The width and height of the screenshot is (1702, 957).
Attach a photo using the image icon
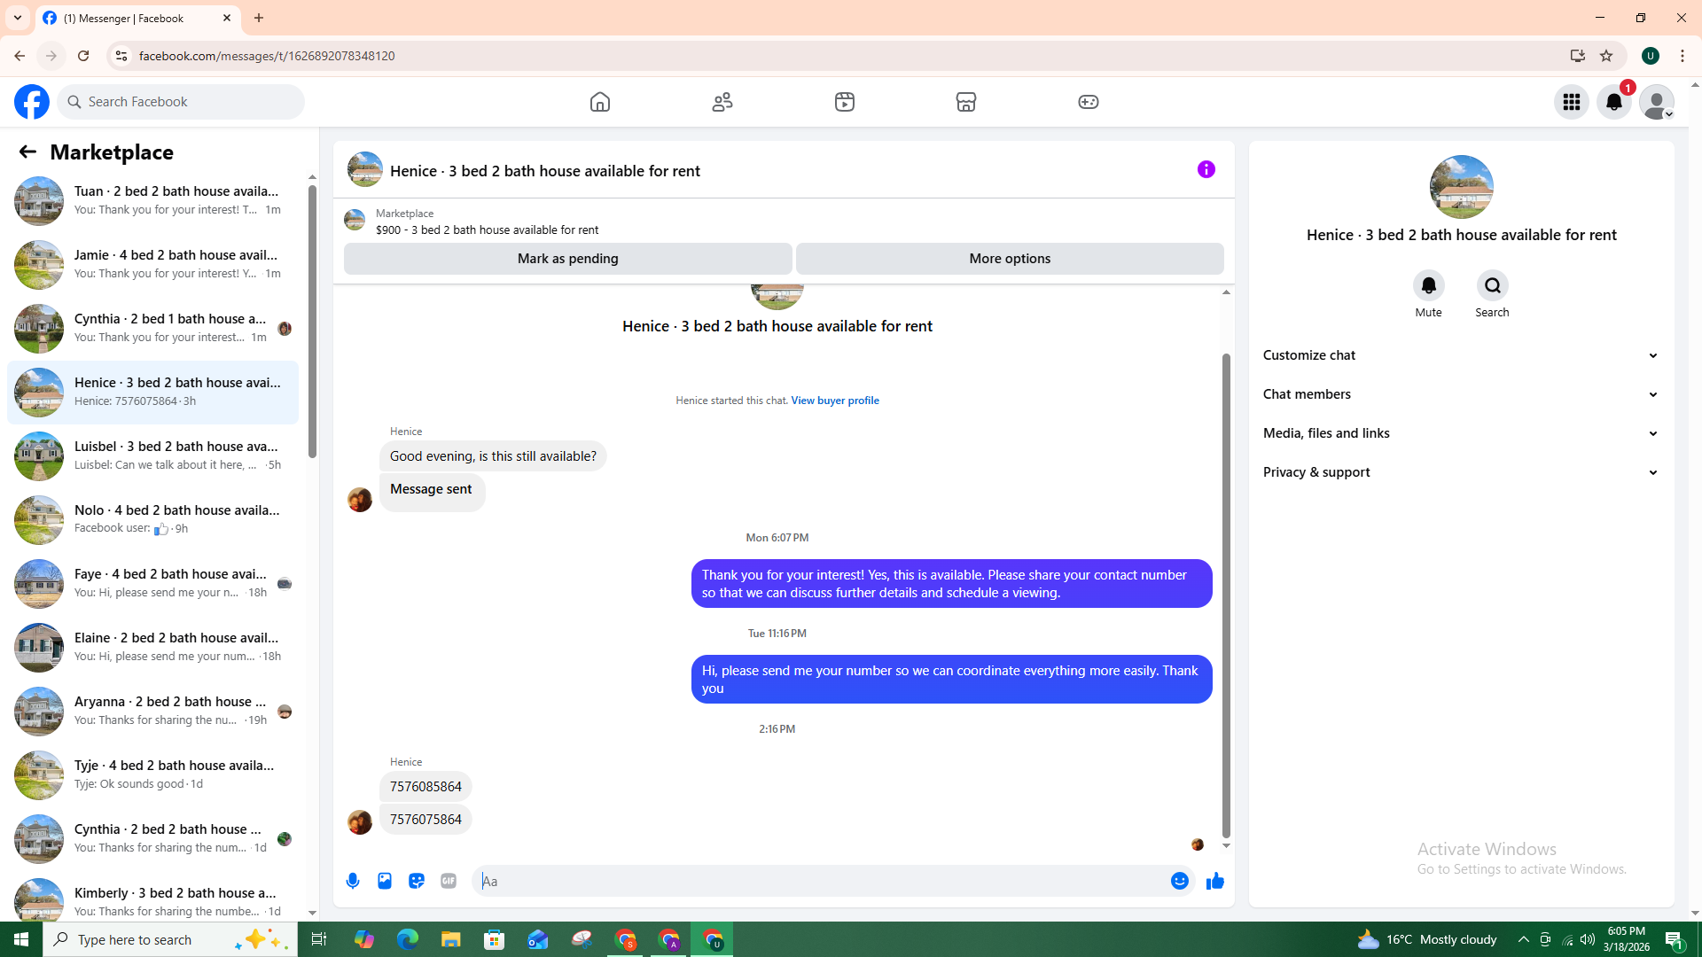385,881
